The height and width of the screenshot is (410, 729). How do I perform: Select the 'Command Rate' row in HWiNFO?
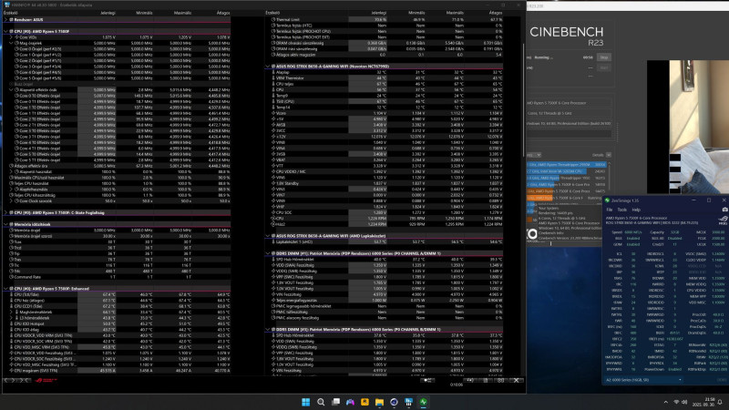tap(118, 277)
